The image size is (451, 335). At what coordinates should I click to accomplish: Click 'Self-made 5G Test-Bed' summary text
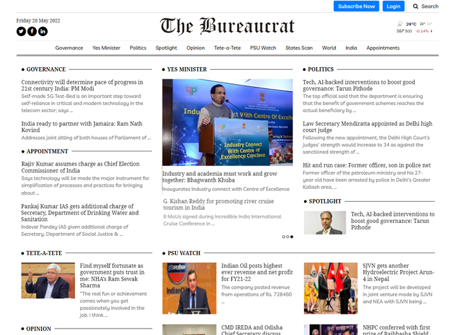click(x=82, y=103)
